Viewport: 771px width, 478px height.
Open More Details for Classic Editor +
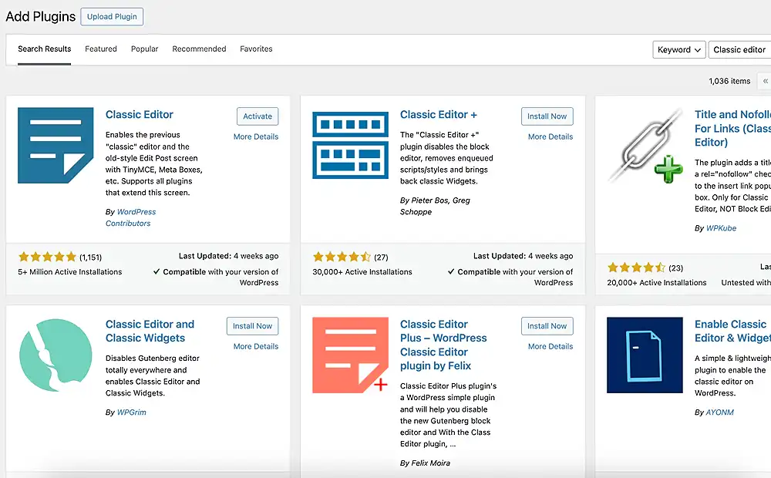click(x=550, y=136)
